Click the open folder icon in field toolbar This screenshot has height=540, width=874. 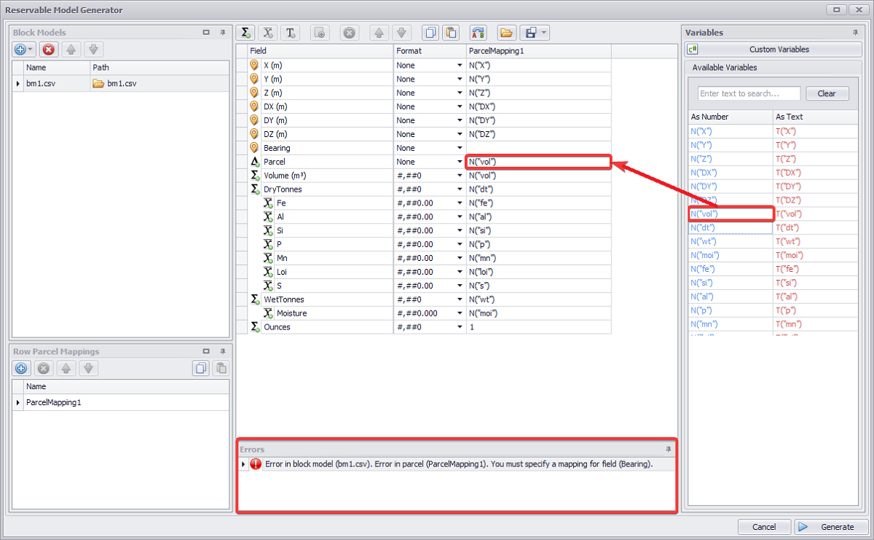pyautogui.click(x=506, y=33)
